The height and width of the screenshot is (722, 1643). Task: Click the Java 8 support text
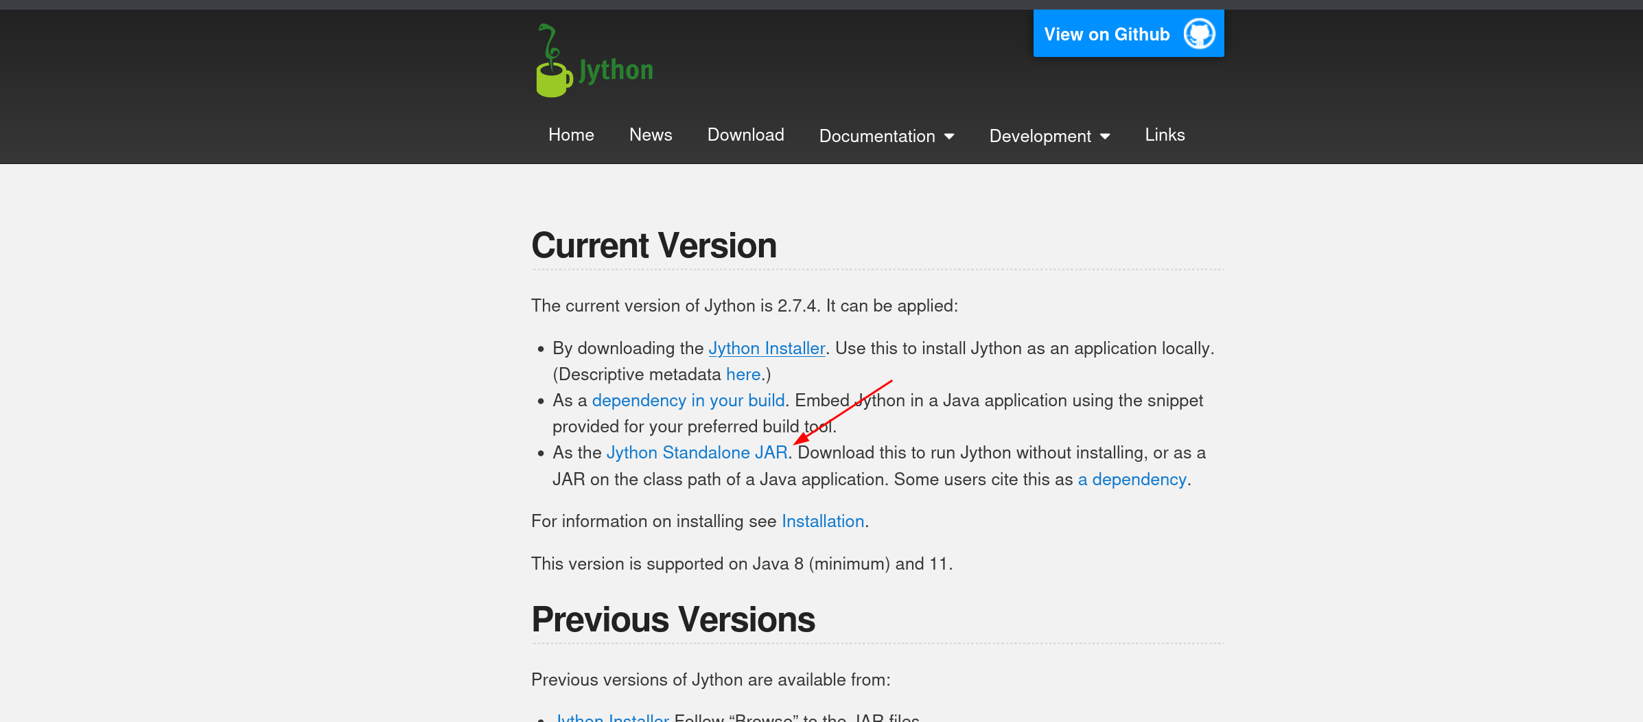point(742,564)
